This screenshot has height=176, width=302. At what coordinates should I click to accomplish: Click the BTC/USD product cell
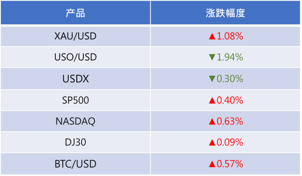coord(75,164)
